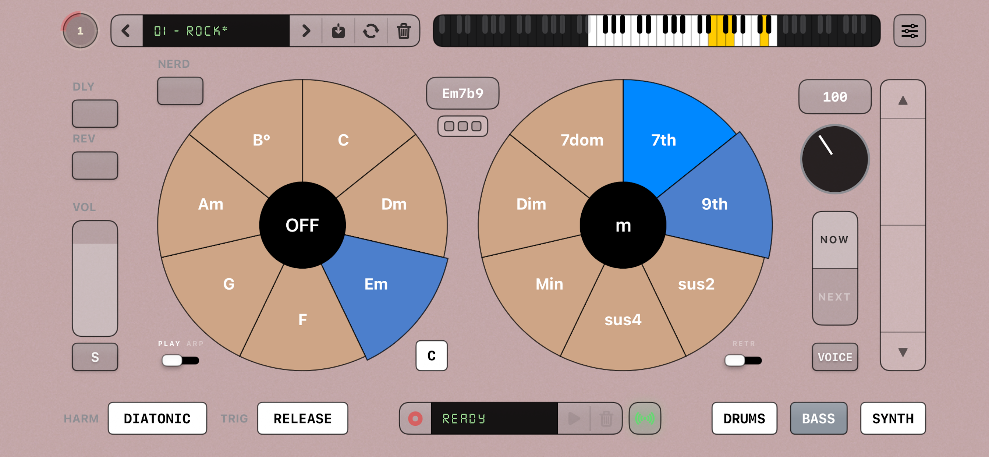The width and height of the screenshot is (989, 457).
Task: Flip the RETR retrigger switch
Action: pos(743,360)
